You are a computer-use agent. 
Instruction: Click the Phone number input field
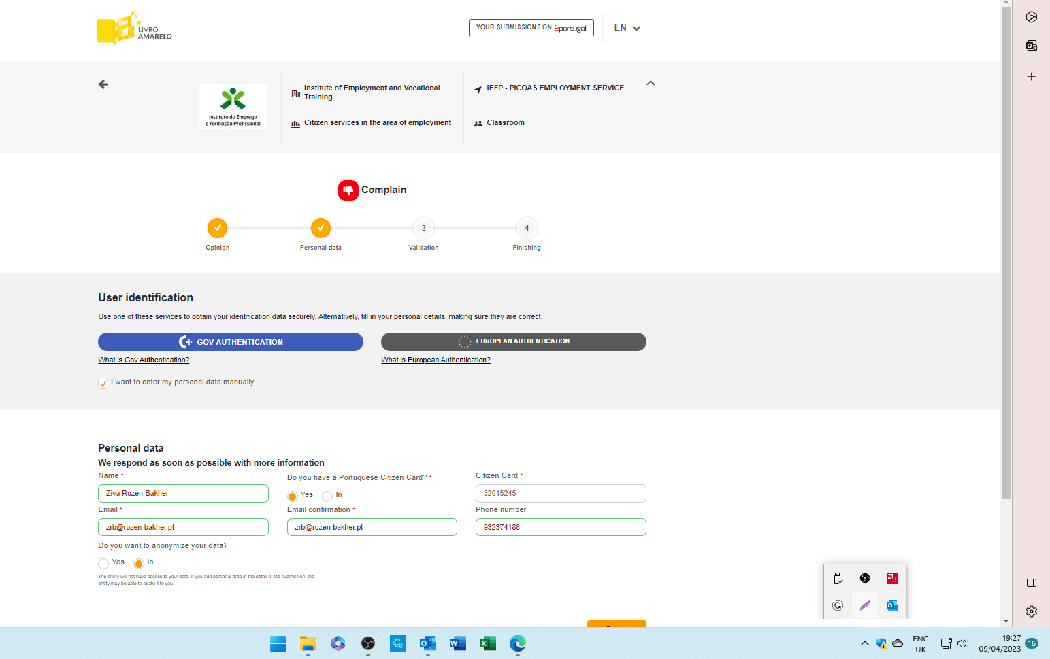pos(561,527)
